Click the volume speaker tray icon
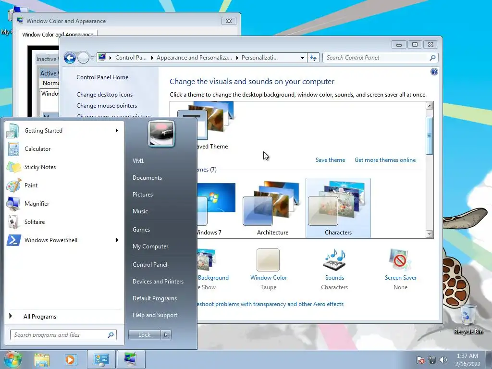The image size is (492, 369). (x=443, y=360)
